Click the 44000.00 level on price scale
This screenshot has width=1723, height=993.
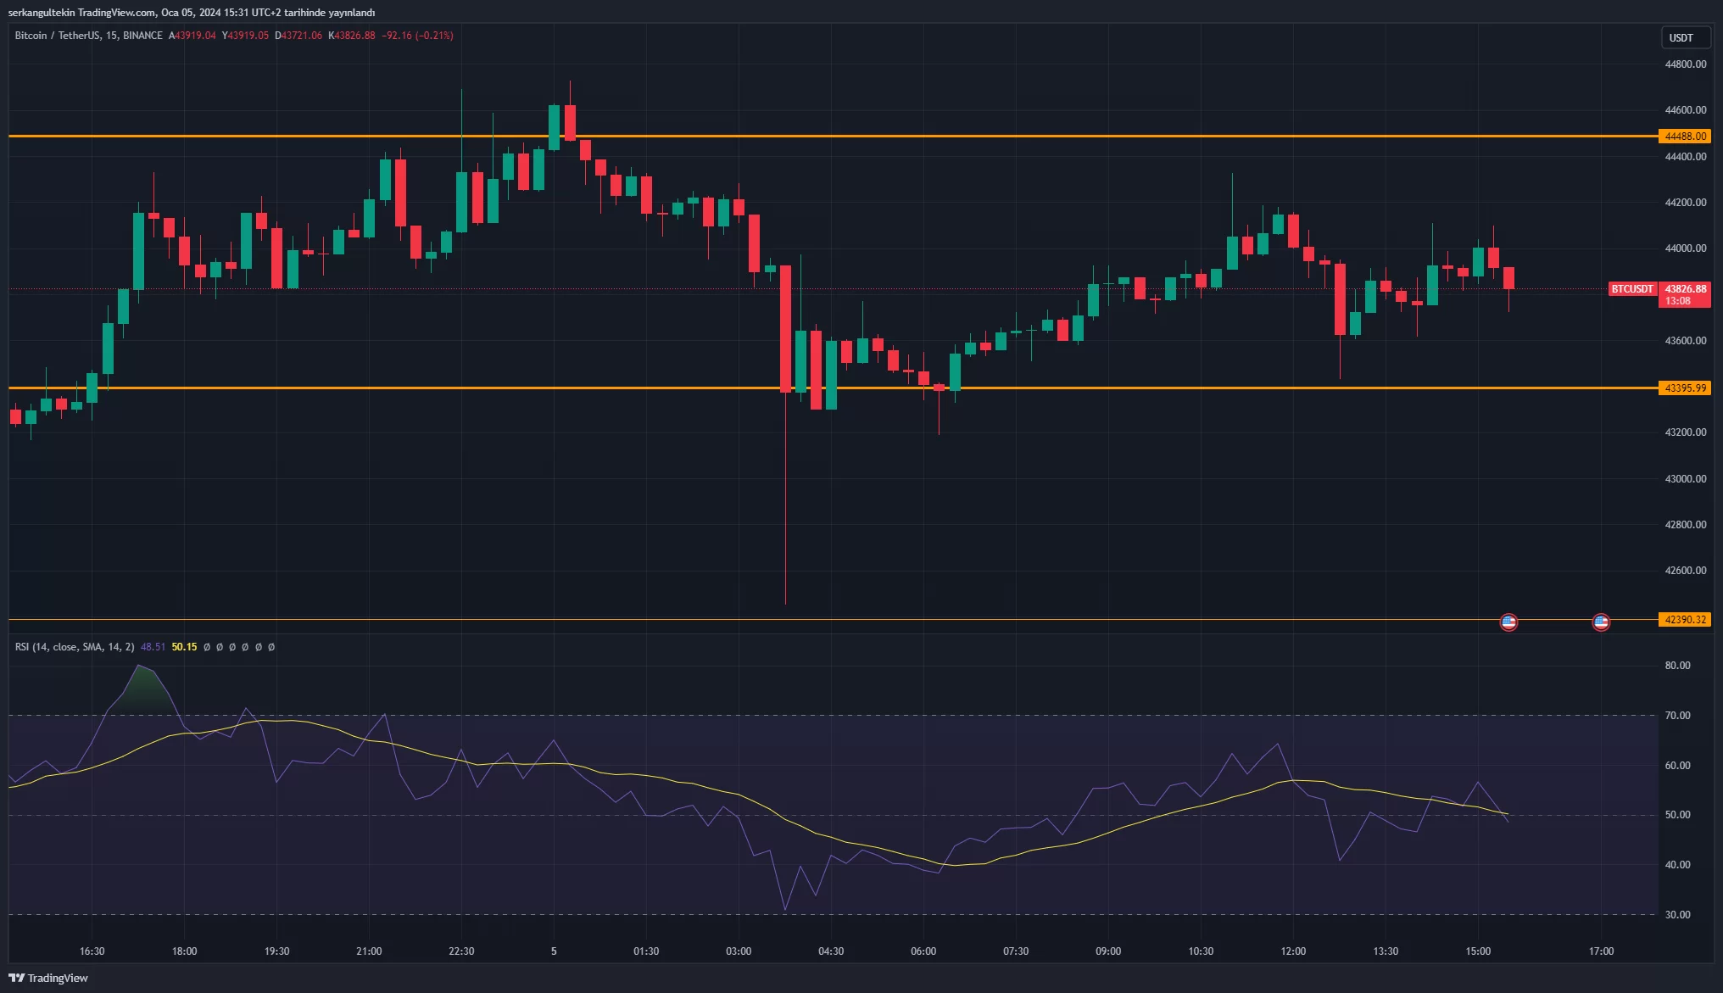point(1685,248)
